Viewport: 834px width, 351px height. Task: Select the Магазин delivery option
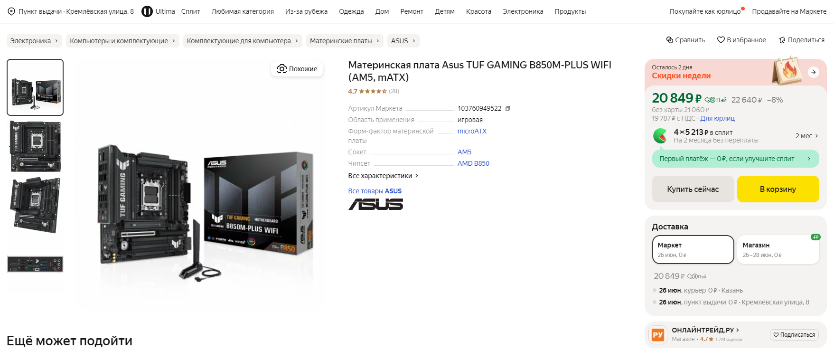[x=778, y=249]
